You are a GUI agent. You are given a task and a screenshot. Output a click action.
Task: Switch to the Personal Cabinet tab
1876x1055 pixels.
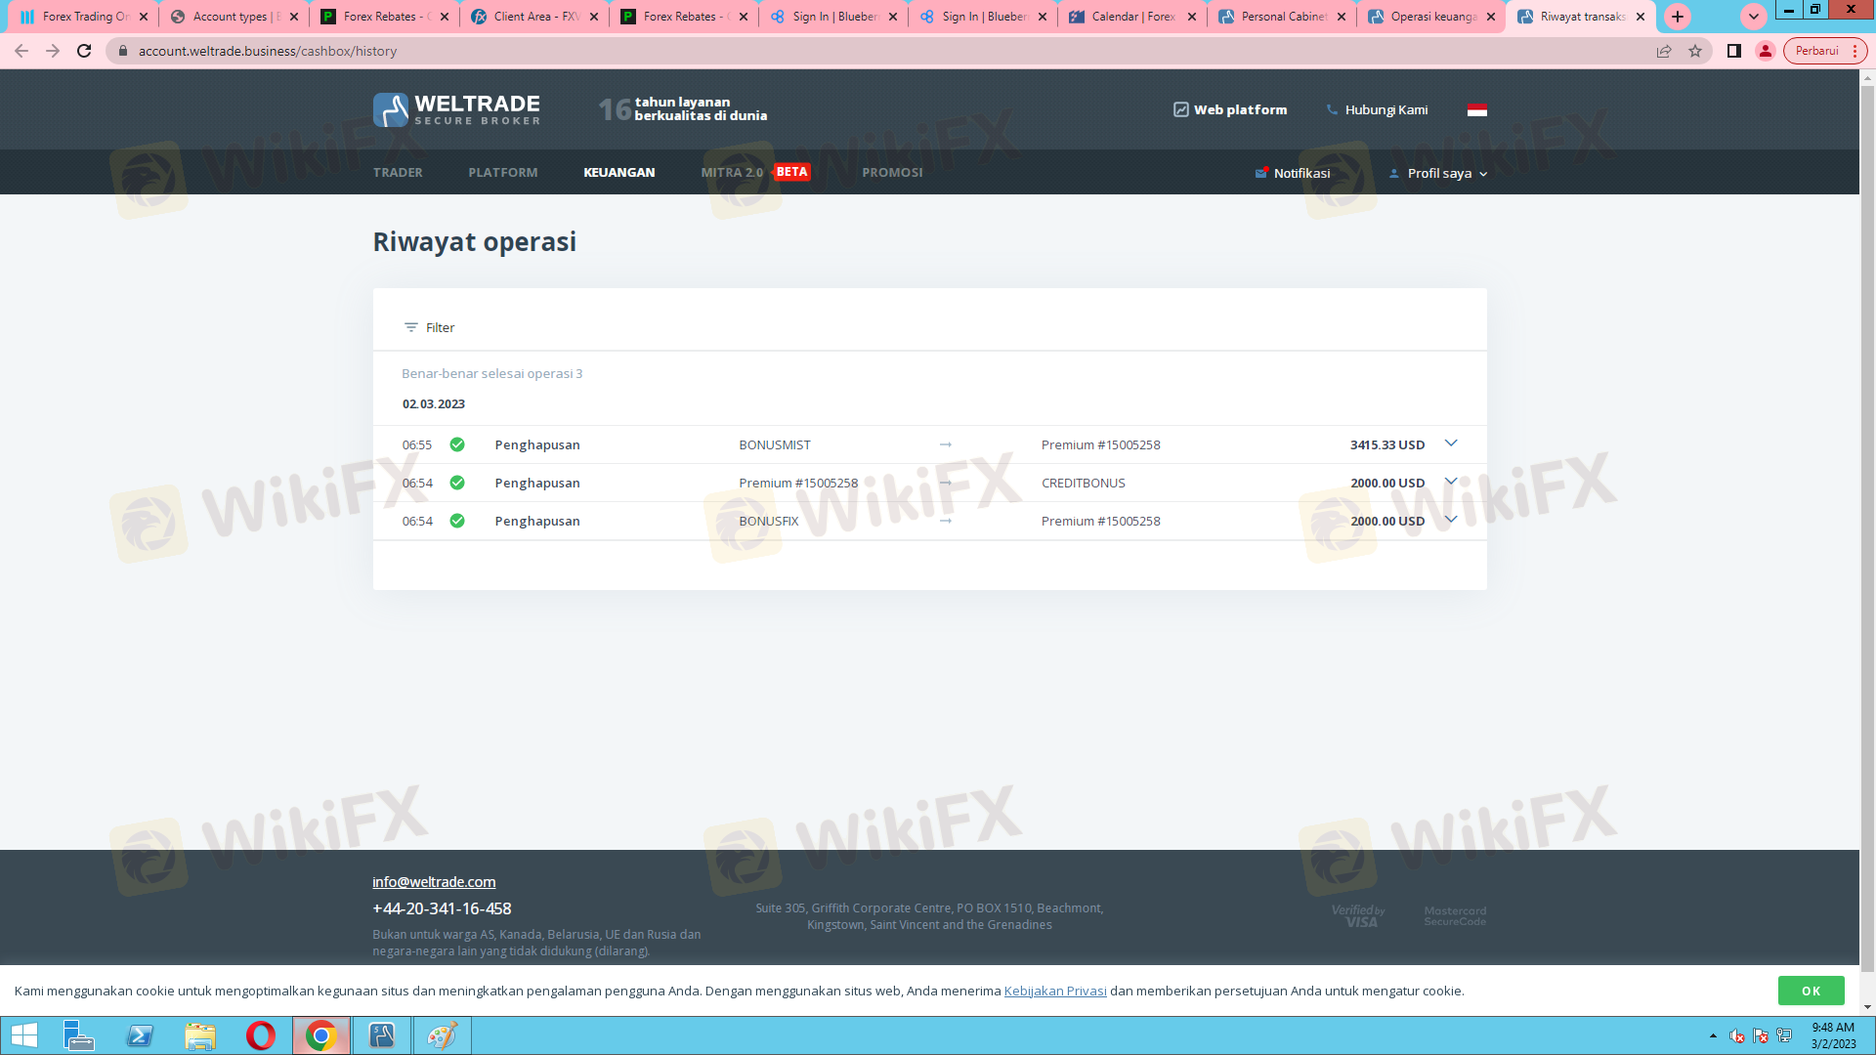1282,17
